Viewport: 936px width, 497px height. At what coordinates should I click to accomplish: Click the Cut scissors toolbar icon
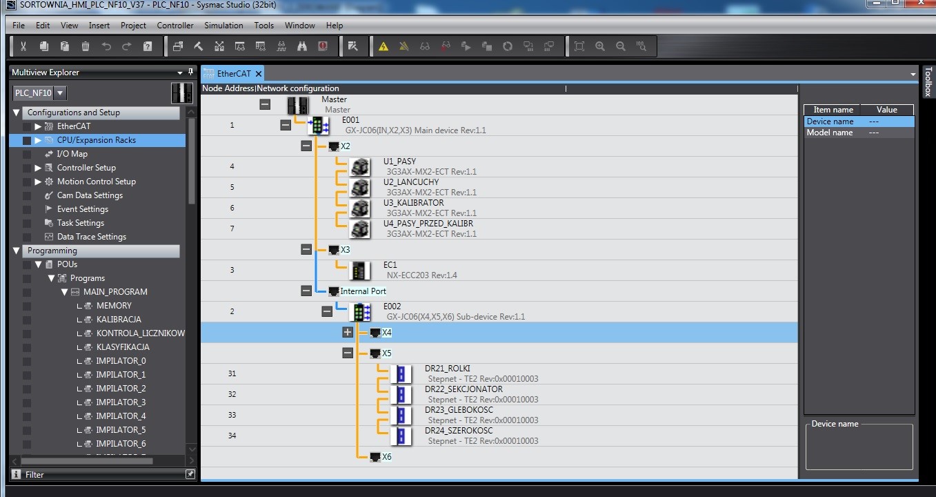tap(23, 46)
